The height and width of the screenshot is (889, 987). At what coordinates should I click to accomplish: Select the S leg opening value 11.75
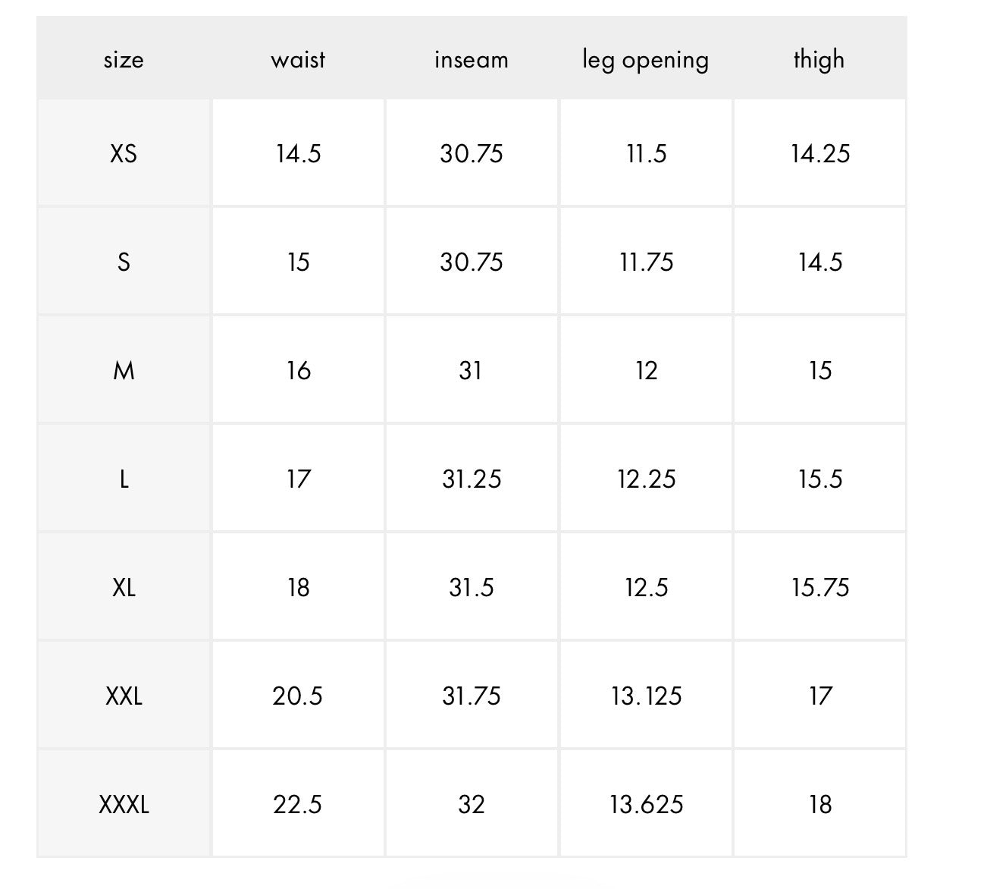646,262
